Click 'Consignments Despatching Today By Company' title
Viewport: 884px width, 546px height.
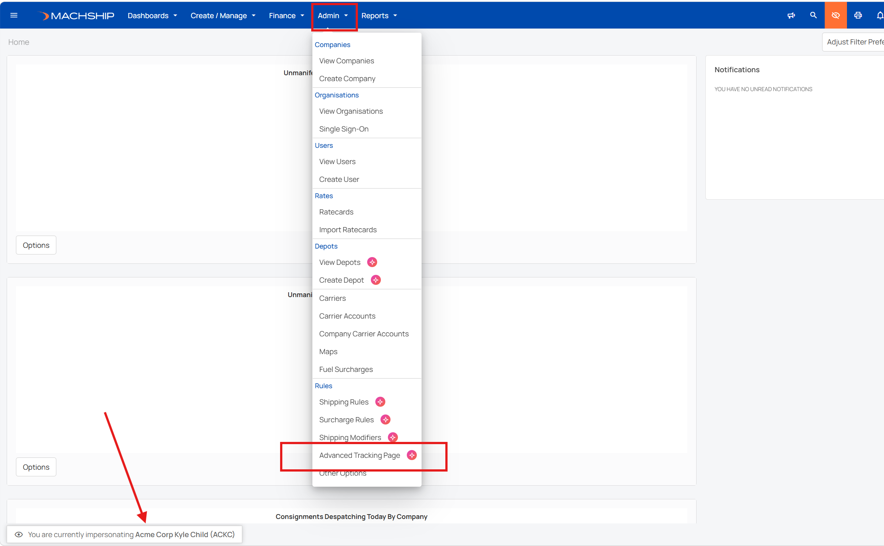click(351, 516)
